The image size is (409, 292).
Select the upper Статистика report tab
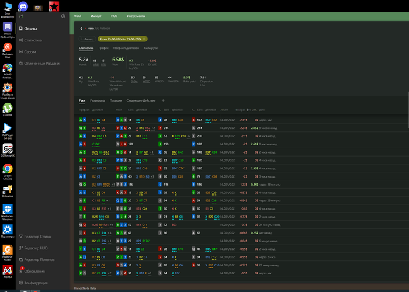click(x=86, y=48)
